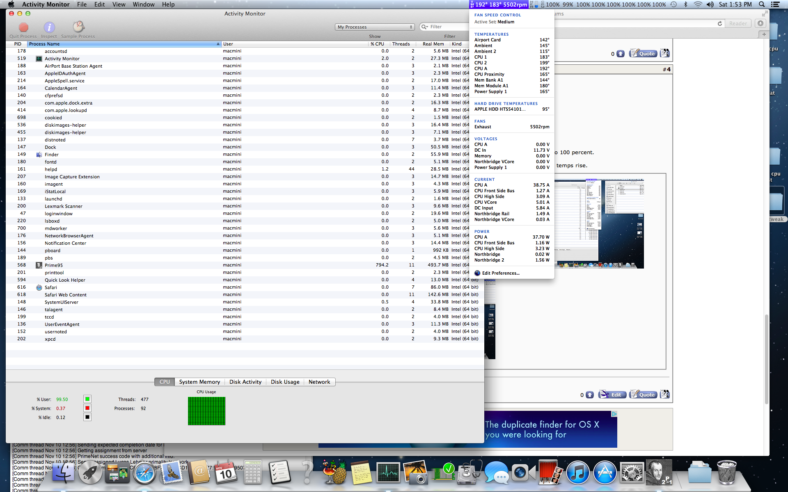Open the View menu
Viewport: 788px width, 492px height.
tap(119, 5)
